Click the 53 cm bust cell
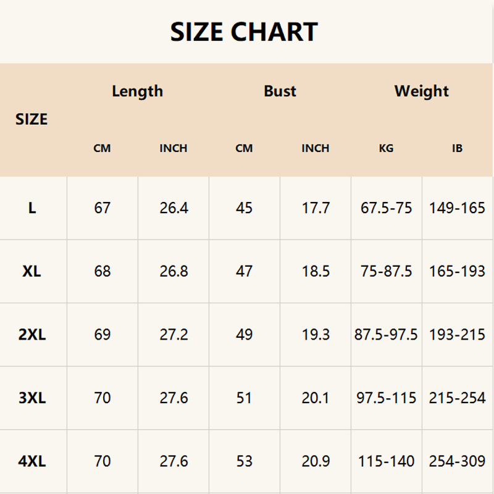Viewport: 494px width, 494px height. click(245, 461)
